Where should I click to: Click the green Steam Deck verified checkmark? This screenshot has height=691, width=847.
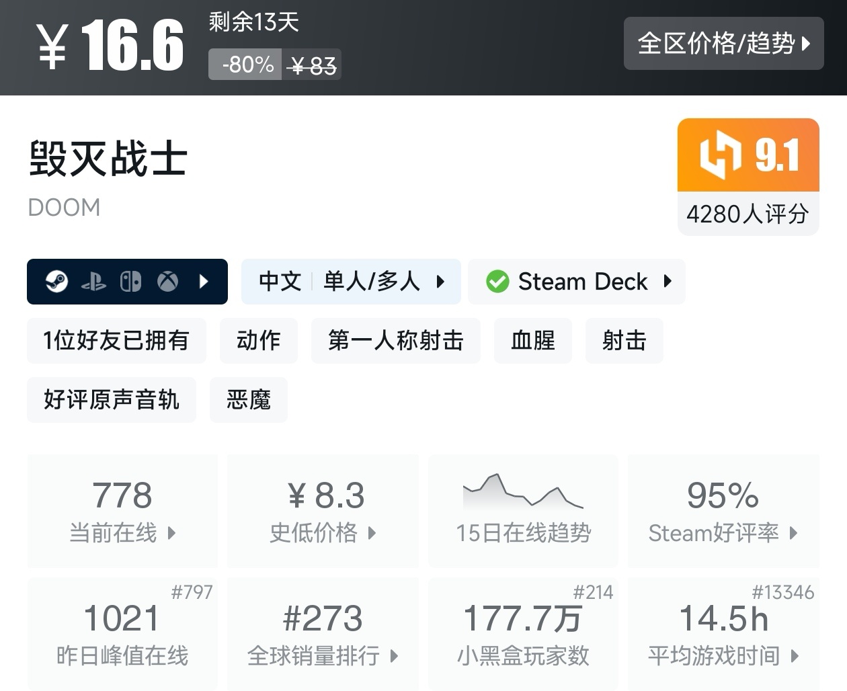coord(497,282)
